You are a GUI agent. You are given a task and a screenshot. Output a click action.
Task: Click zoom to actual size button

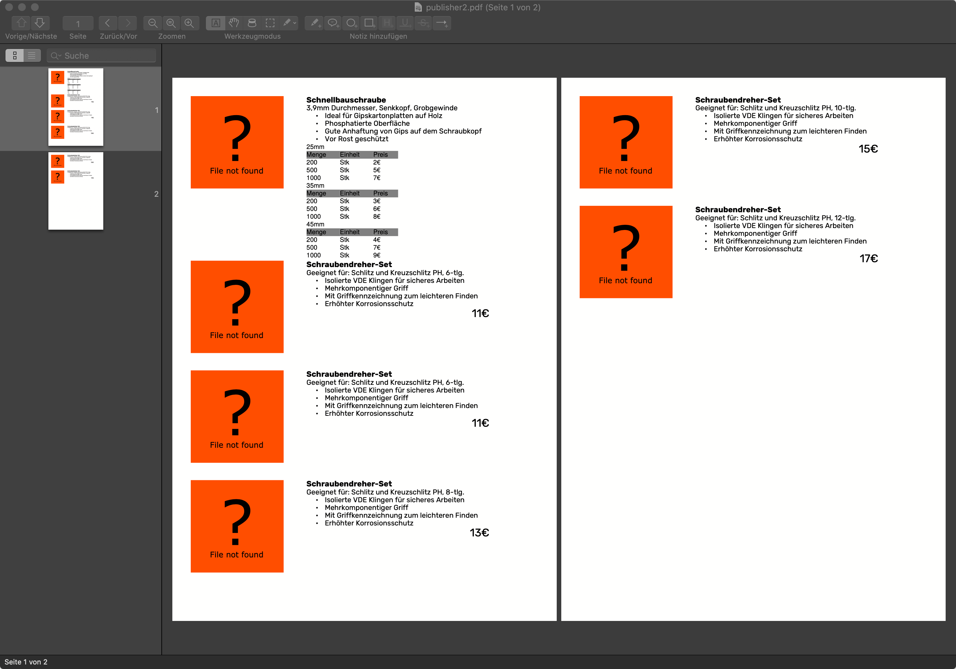(x=171, y=23)
